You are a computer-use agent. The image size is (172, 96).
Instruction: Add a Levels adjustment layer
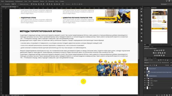157,50
